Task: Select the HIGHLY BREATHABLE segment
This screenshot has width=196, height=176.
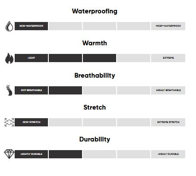Action: click(x=168, y=90)
